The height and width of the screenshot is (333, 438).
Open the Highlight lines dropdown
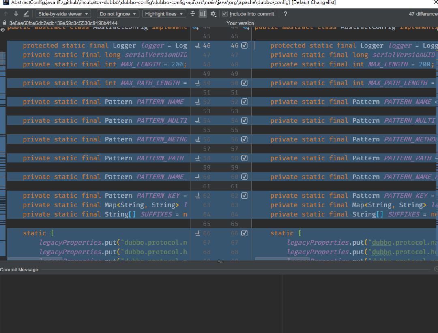[164, 14]
